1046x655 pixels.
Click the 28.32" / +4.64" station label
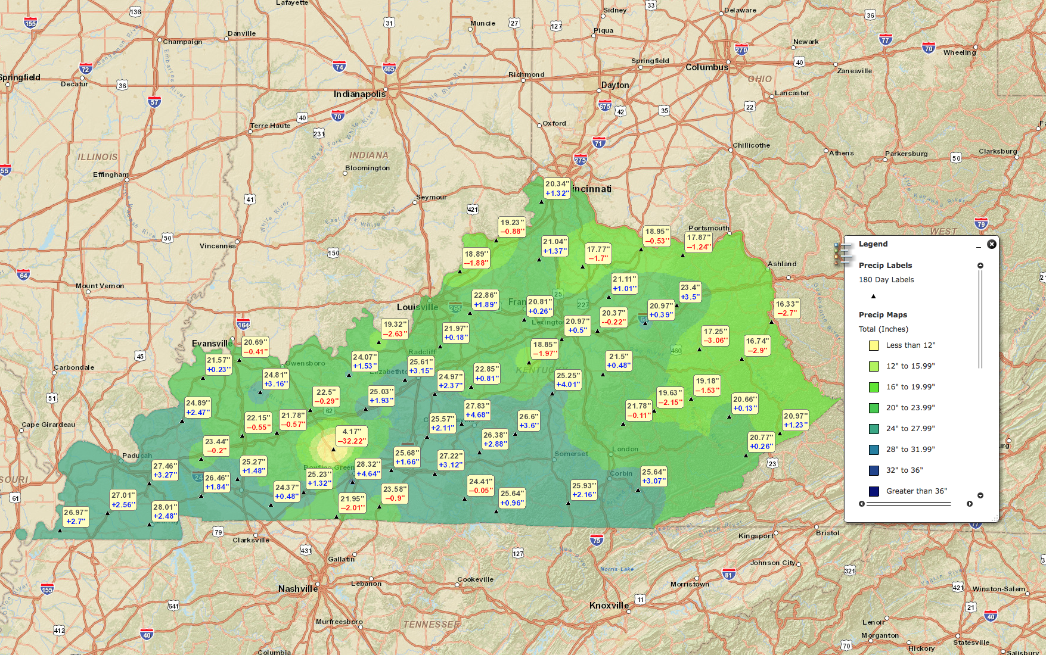point(368,469)
